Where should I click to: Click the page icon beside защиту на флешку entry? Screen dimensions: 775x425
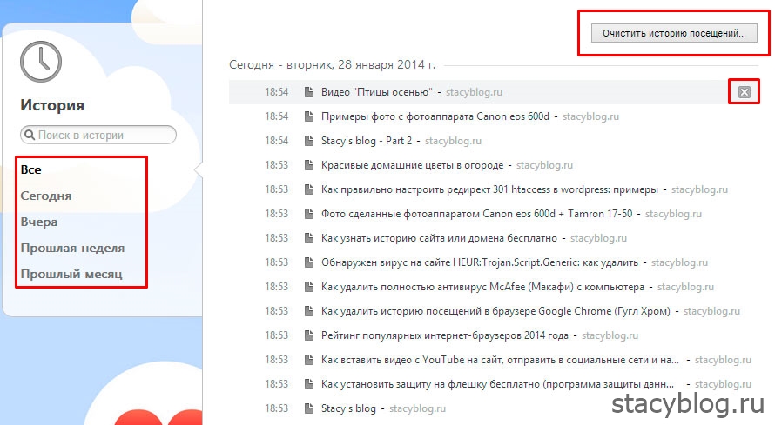(x=309, y=384)
